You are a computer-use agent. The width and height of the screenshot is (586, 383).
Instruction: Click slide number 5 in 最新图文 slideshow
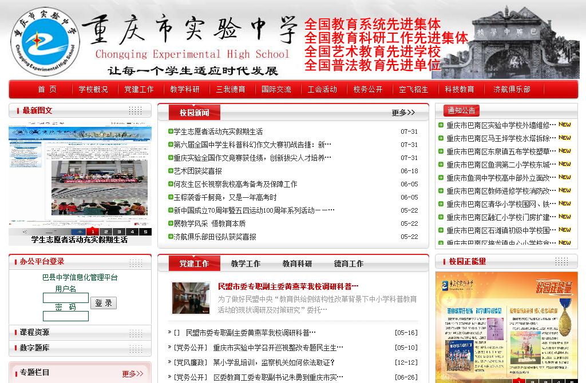click(145, 232)
